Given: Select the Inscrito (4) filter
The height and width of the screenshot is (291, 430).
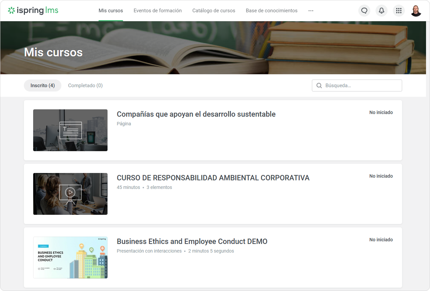Looking at the screenshot, I should 42,86.
